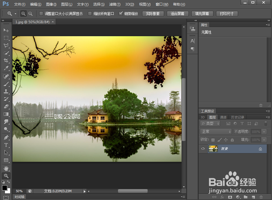
Task: Open the Properties panel menu
Action: (268, 25)
